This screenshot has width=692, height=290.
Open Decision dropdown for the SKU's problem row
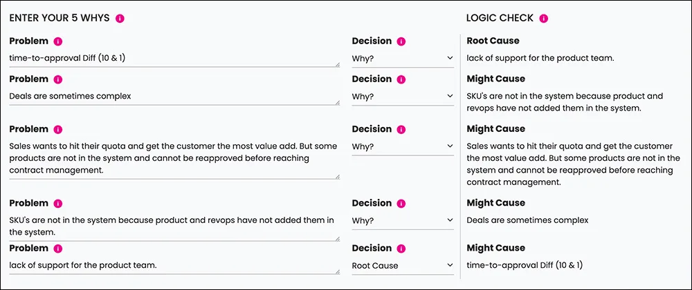(403, 220)
